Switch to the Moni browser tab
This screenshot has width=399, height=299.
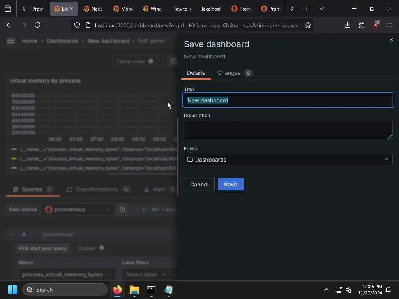[123, 9]
